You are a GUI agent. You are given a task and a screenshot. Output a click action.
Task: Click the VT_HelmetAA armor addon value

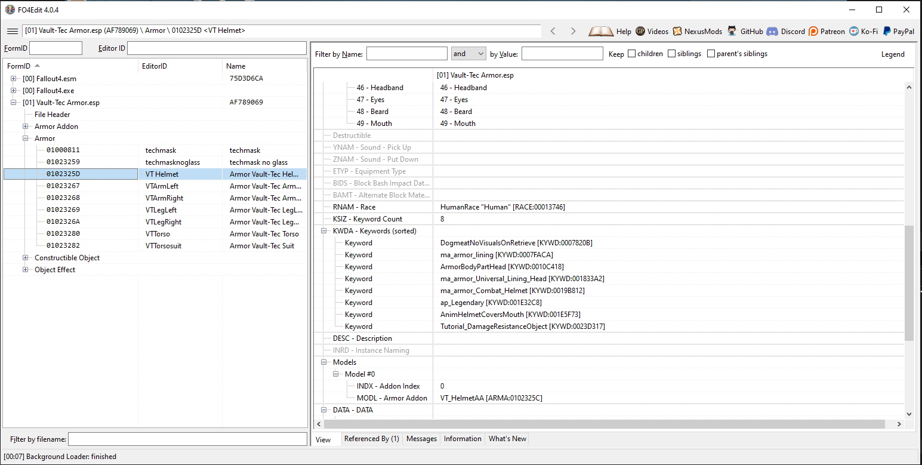tap(491, 398)
